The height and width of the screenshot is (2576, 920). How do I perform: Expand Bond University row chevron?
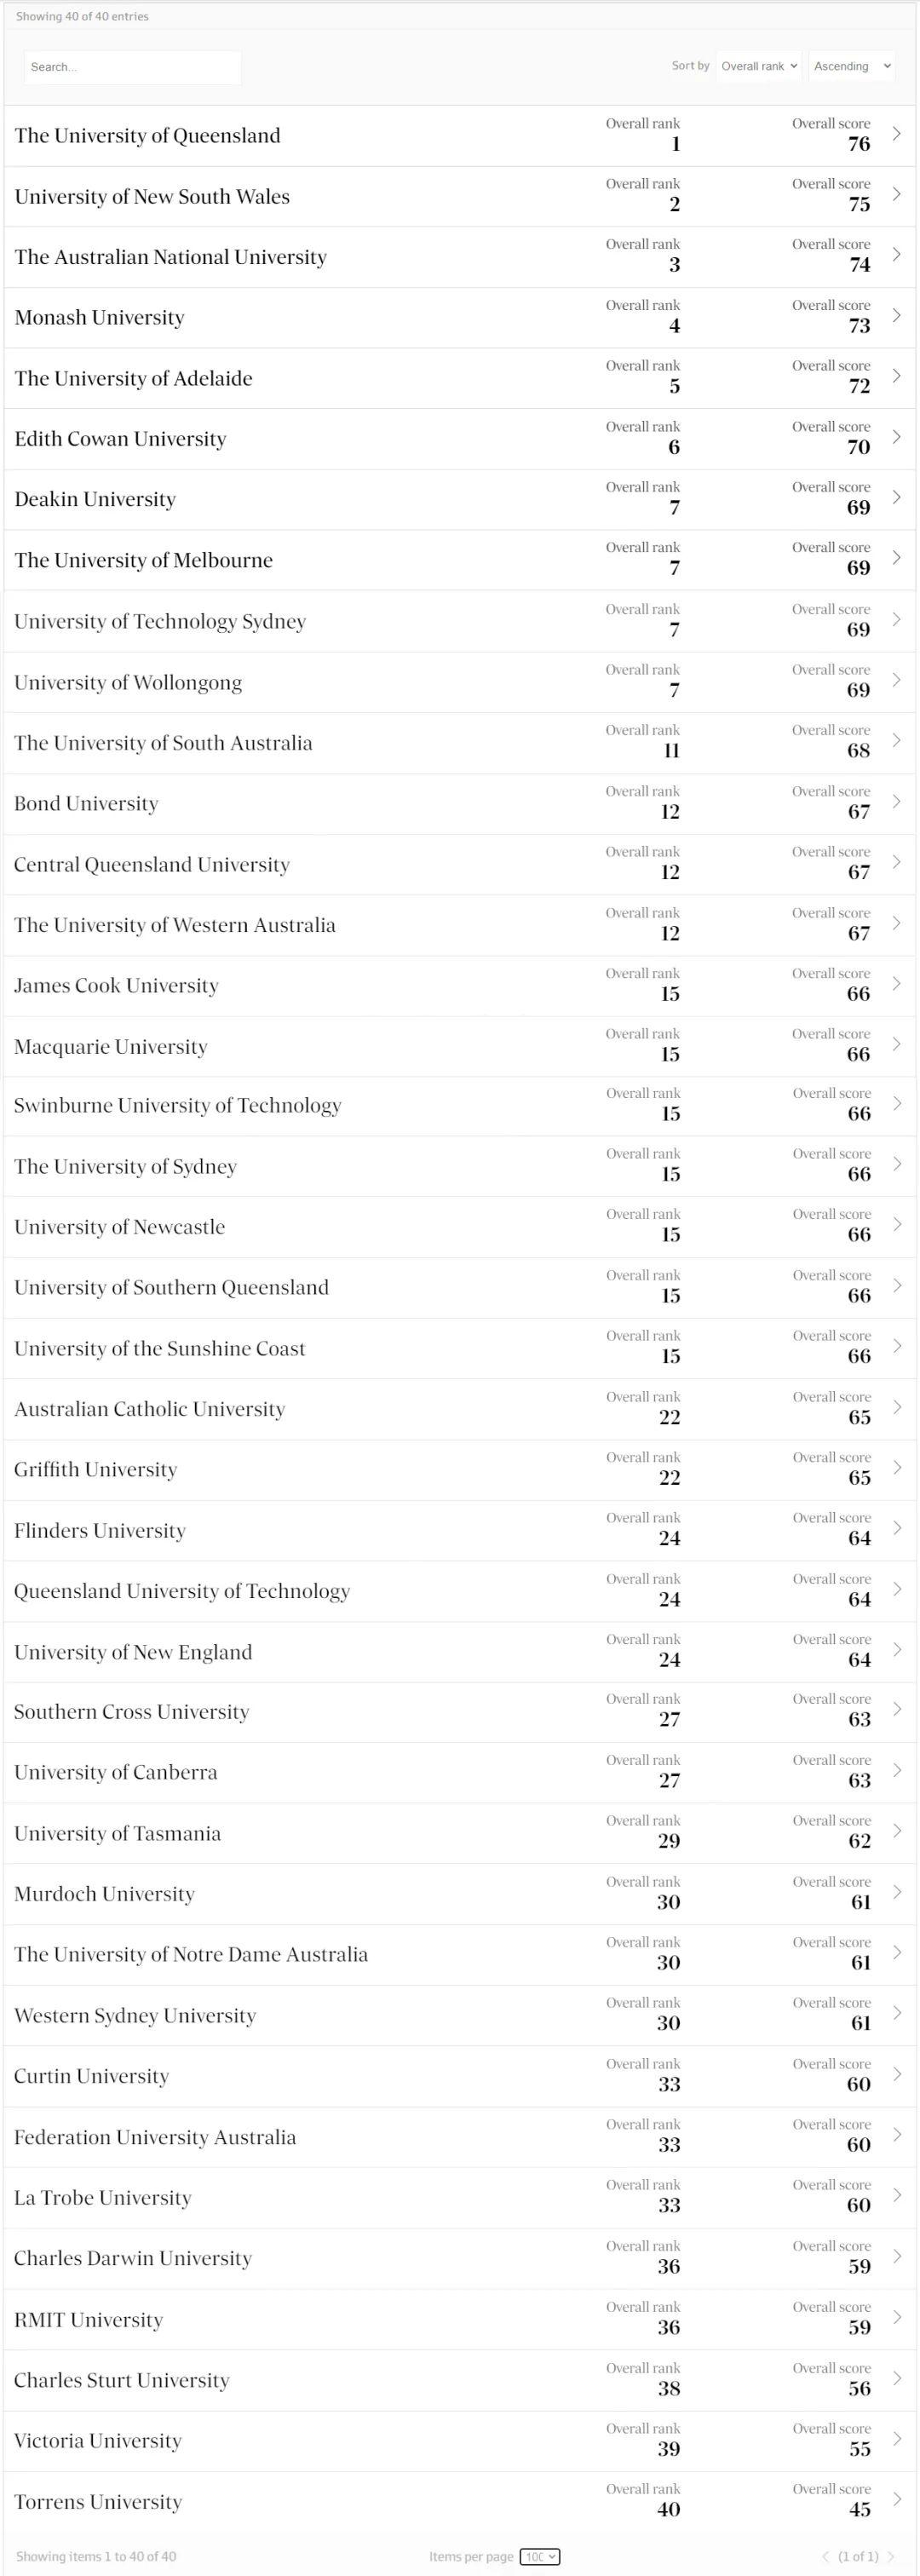point(896,802)
